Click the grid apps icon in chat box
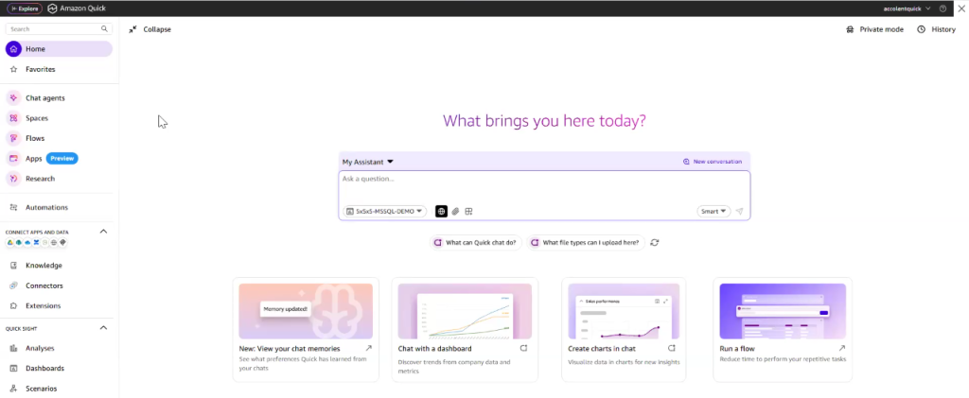This screenshot has height=398, width=969. point(469,211)
